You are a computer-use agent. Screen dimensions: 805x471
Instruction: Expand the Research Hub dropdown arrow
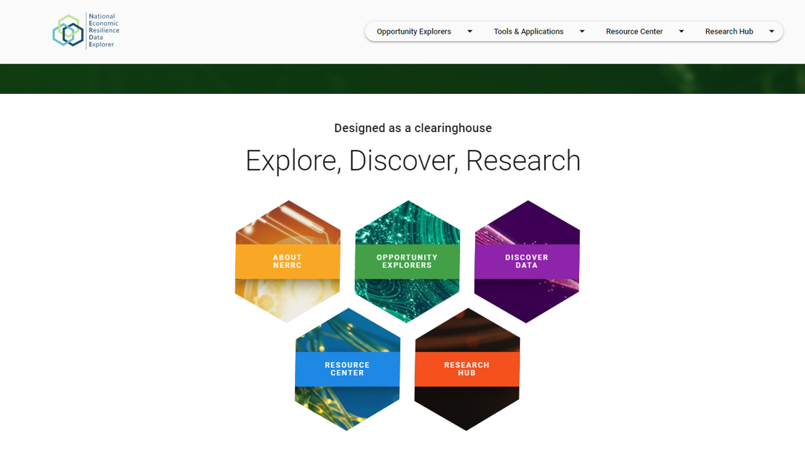click(771, 32)
